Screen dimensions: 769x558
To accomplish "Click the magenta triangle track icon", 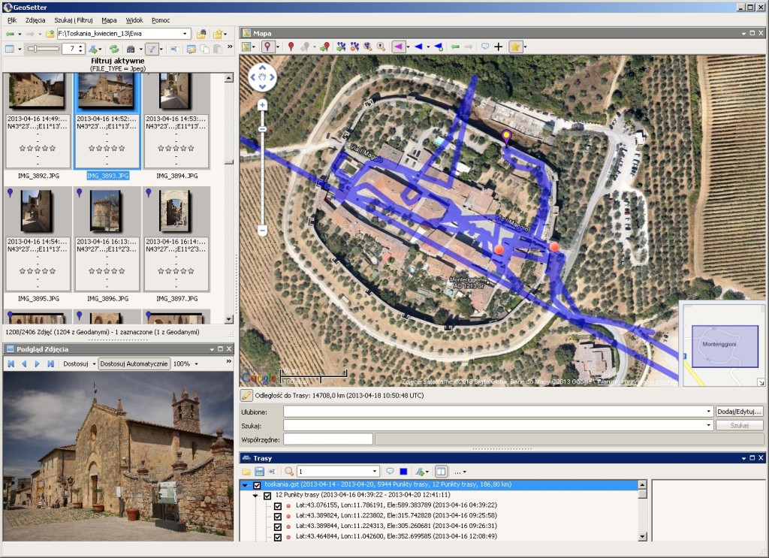I will pyautogui.click(x=398, y=47).
